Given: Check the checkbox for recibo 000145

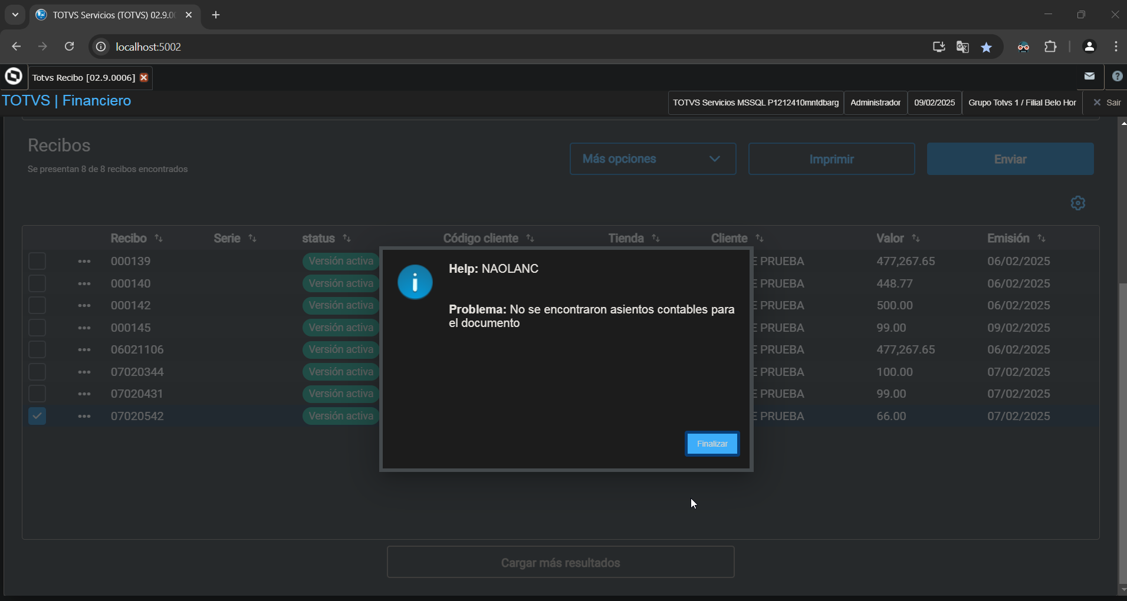Looking at the screenshot, I should (x=37, y=328).
